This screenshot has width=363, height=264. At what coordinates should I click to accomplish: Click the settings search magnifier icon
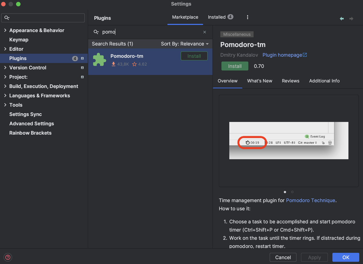(7, 18)
